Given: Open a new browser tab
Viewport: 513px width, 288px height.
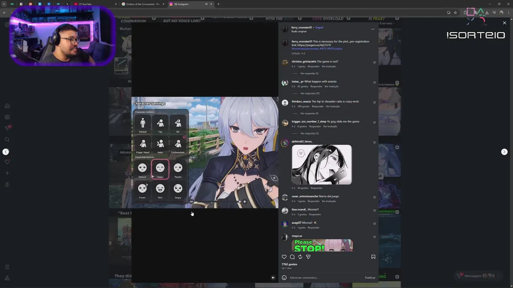Looking at the screenshot, I should pyautogui.click(x=218, y=4).
